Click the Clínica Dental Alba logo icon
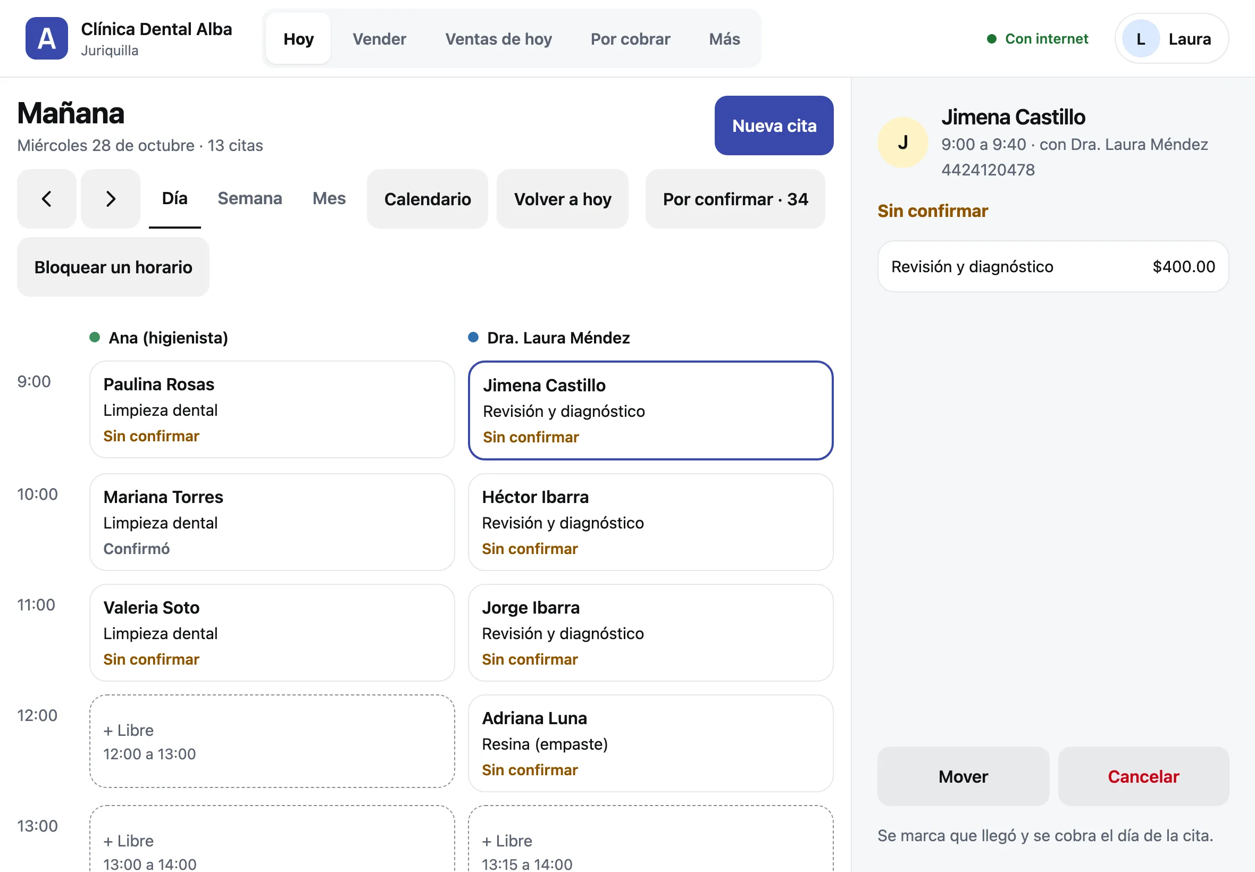 click(x=46, y=38)
